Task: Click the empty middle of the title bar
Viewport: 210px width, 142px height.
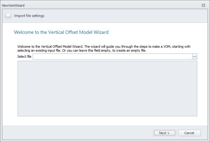Action: 106,5
